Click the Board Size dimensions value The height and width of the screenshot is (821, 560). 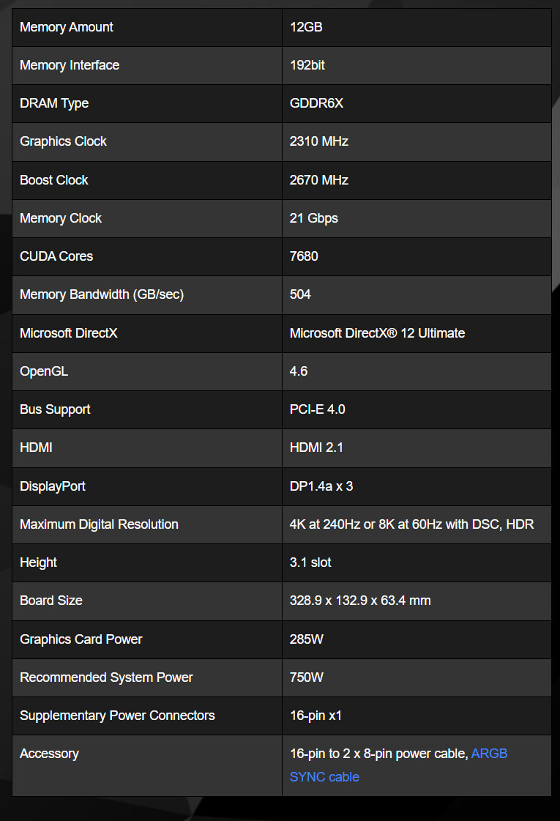pyautogui.click(x=360, y=601)
